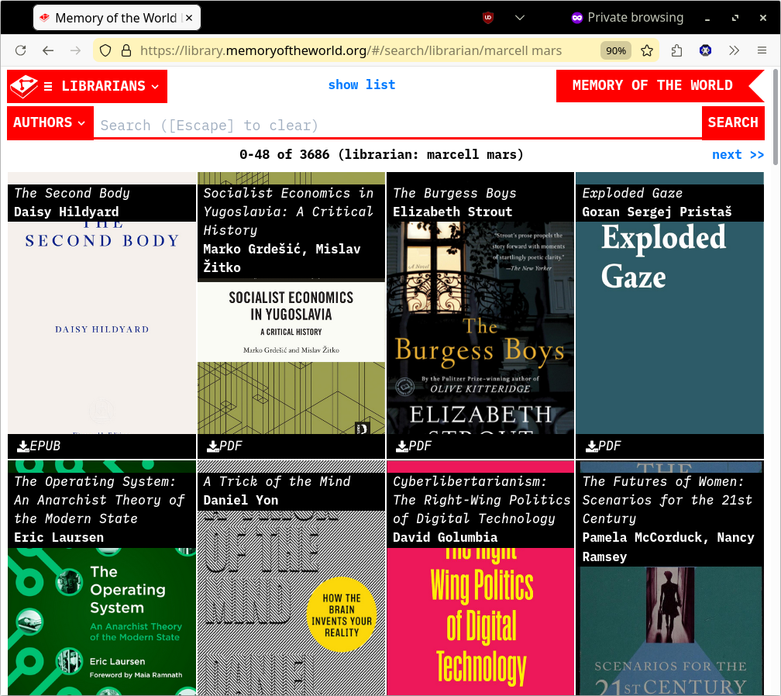Viewport: 781px width, 696px height.
Task: Expand the toolbar overflow chevrons
Action: coord(734,50)
